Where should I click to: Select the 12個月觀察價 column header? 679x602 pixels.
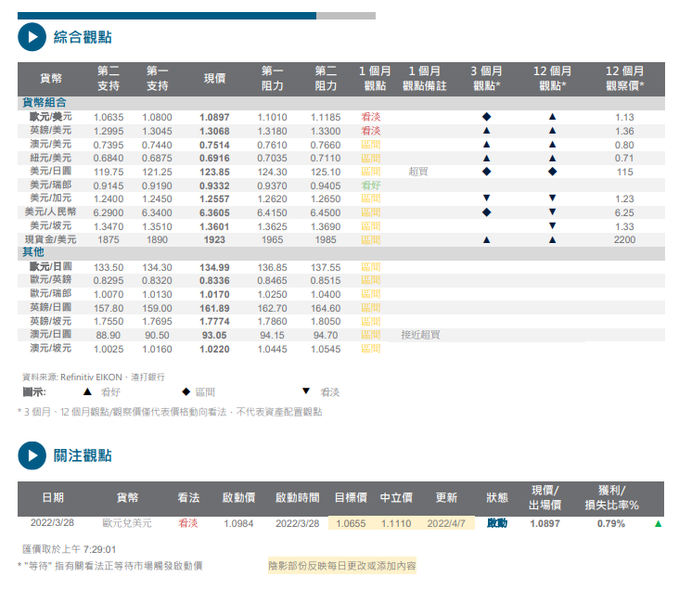pyautogui.click(x=624, y=78)
